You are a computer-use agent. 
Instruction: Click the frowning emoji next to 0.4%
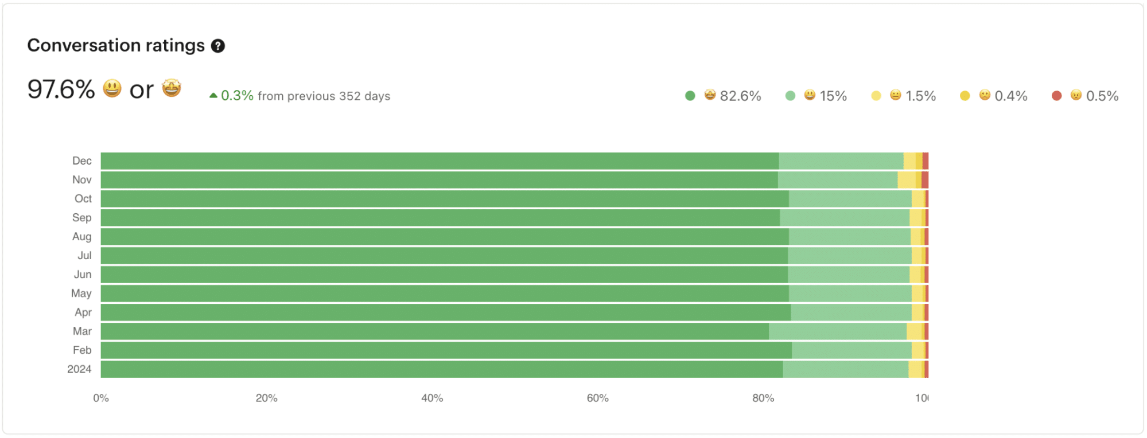pyautogui.click(x=985, y=95)
